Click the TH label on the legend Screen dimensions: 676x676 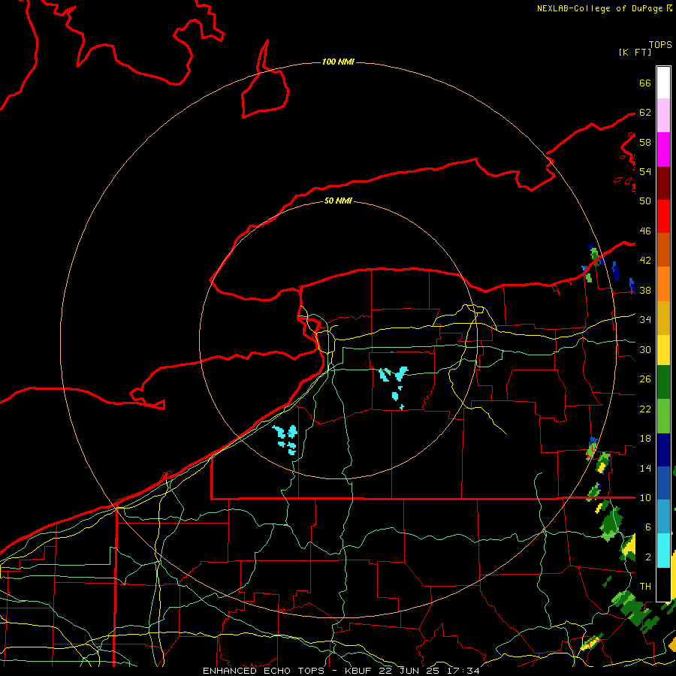tap(645, 586)
